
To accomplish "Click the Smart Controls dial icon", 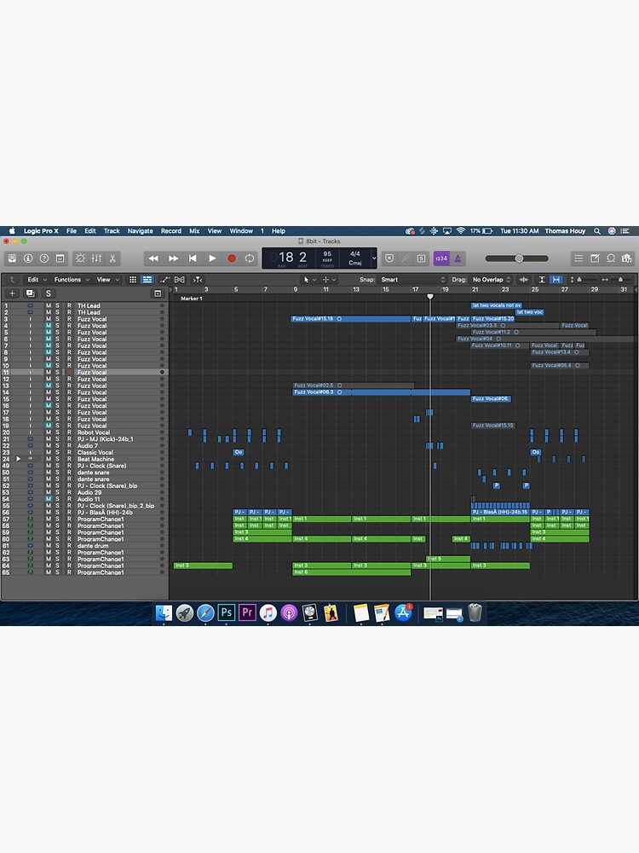I will click(80, 258).
